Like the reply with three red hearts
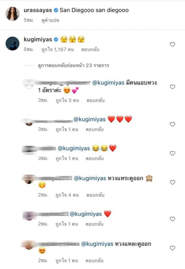185x269 pixels. (x=172, y=124)
